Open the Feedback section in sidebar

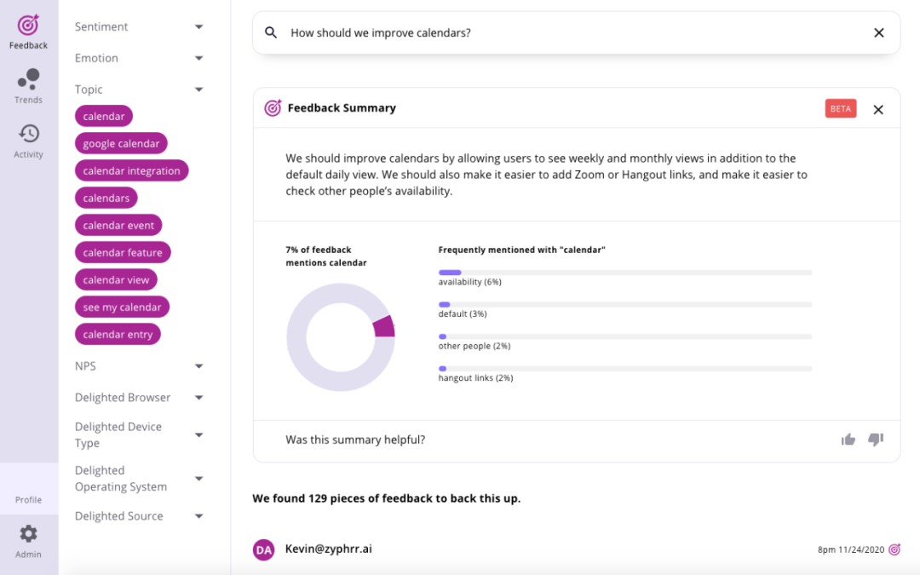click(x=28, y=32)
